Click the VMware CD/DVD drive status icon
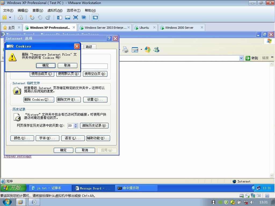 coord(247,196)
